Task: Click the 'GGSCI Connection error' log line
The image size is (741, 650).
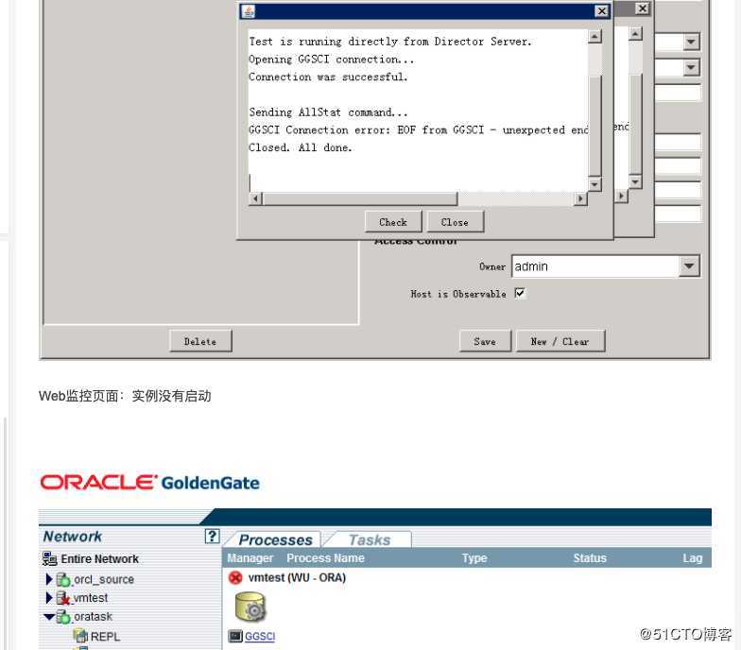Action: click(418, 130)
